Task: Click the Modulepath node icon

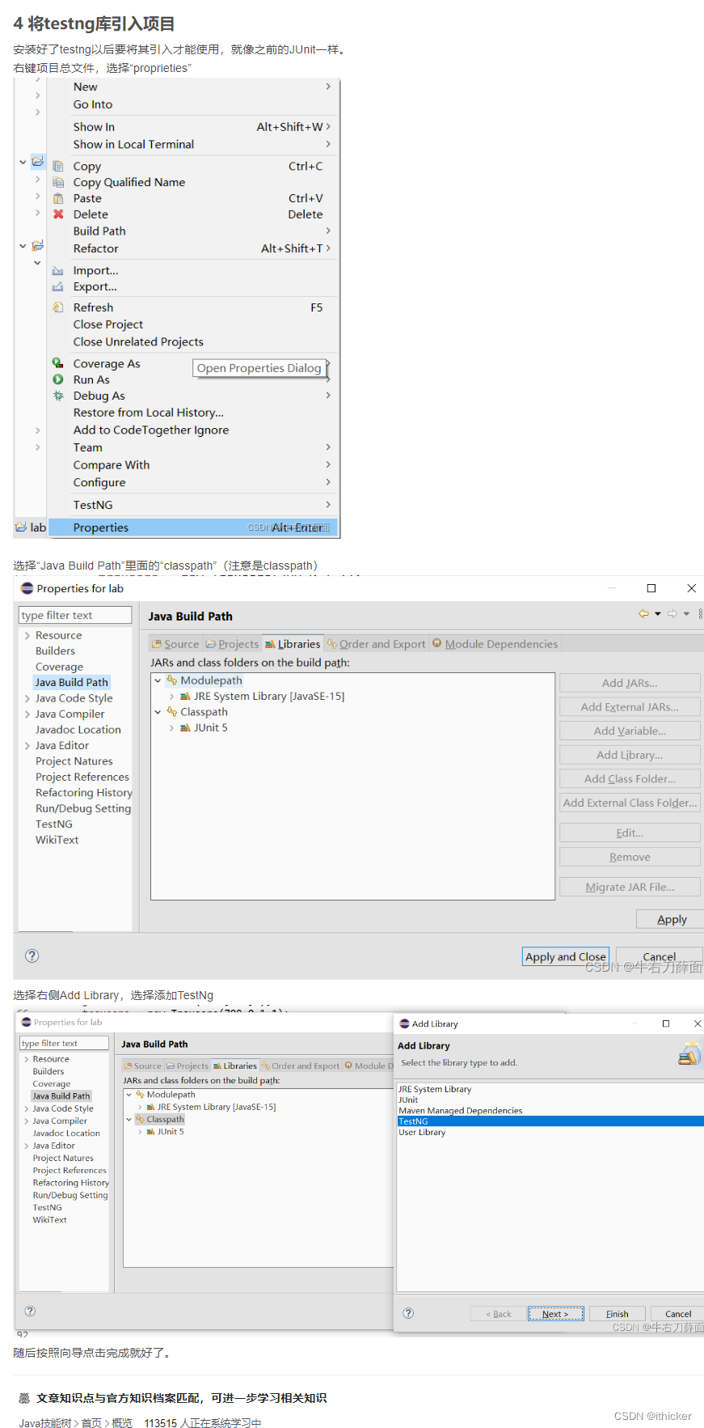Action: pyautogui.click(x=172, y=680)
